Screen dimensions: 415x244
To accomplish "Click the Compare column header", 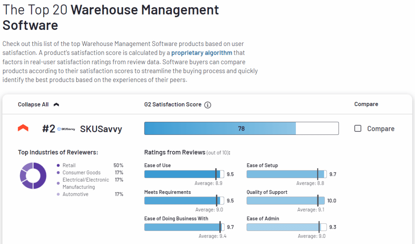I will (366, 104).
